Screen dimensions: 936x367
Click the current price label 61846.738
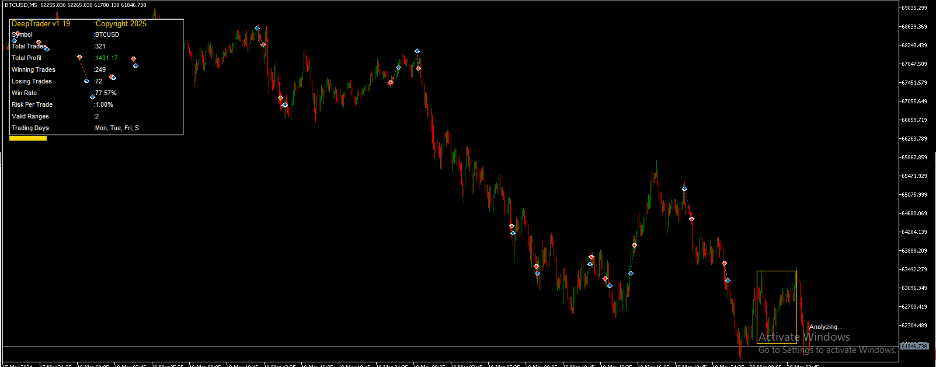tap(914, 346)
